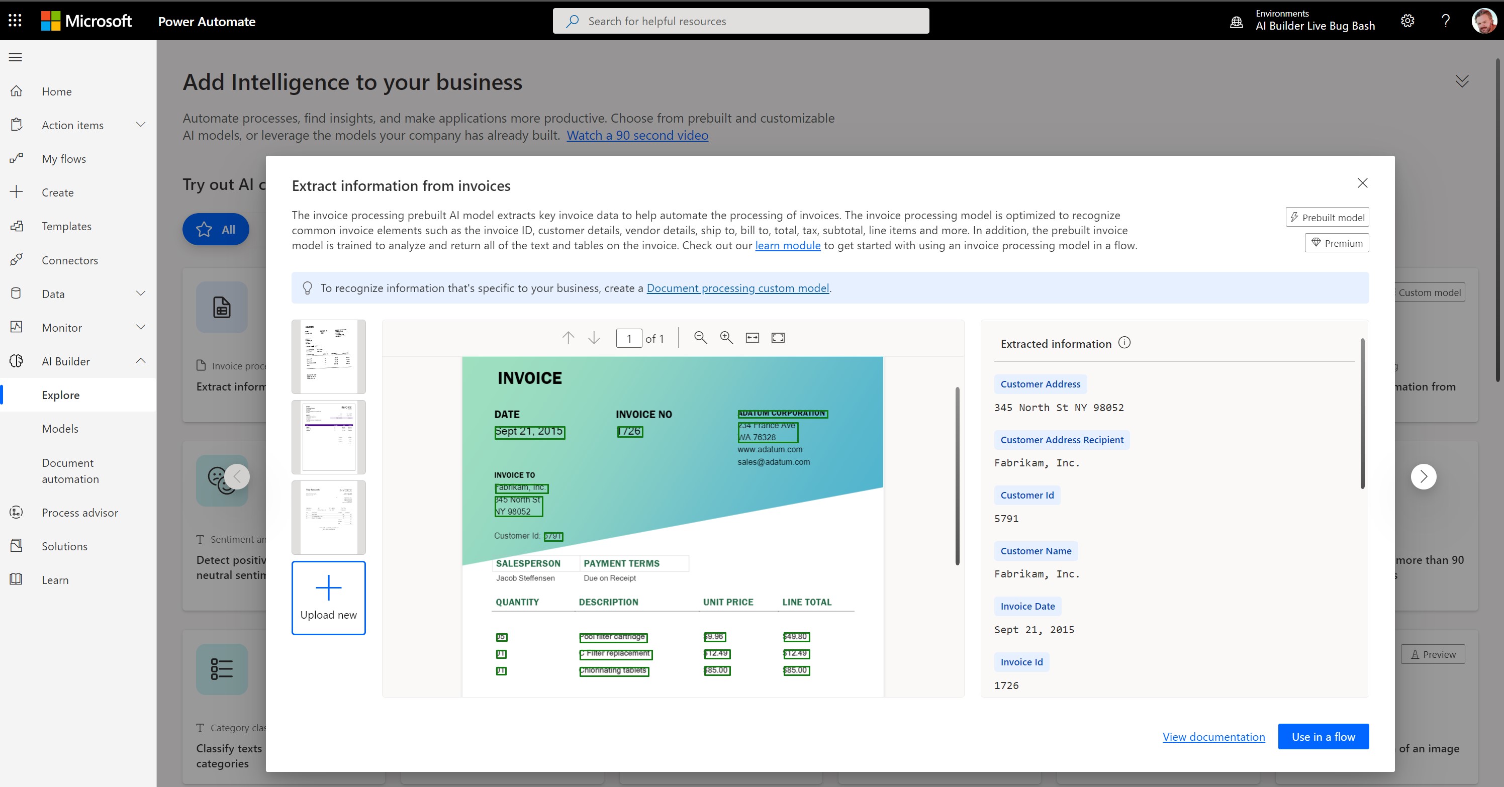This screenshot has width=1504, height=787.
Task: Click Upload new document tile
Action: (x=329, y=598)
